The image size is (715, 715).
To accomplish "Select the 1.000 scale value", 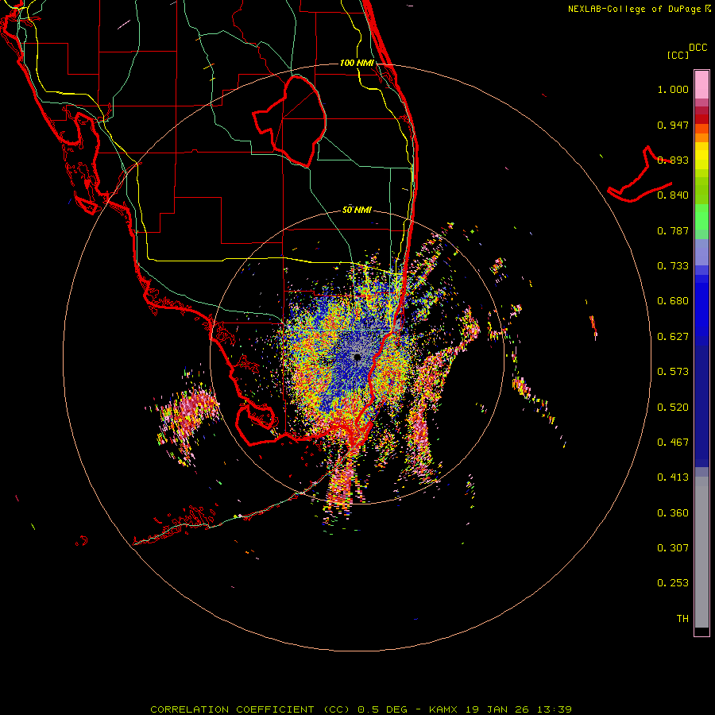I will click(673, 89).
